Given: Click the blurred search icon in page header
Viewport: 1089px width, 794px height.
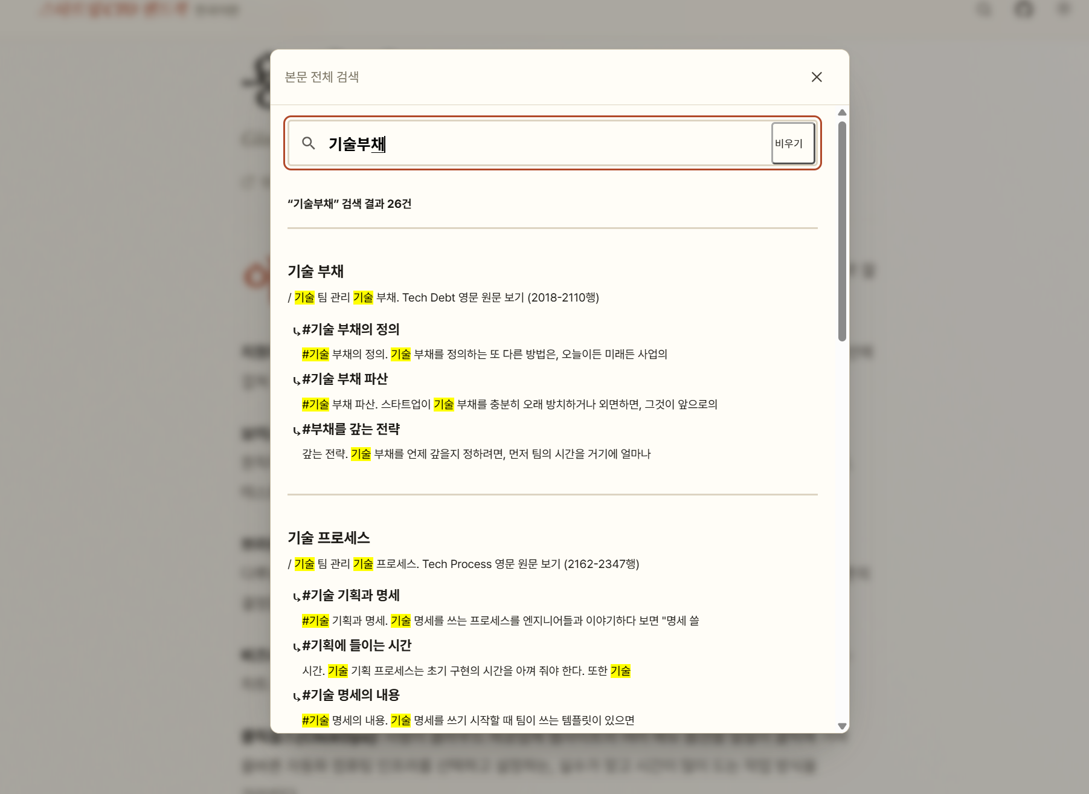Looking at the screenshot, I should 985,10.
